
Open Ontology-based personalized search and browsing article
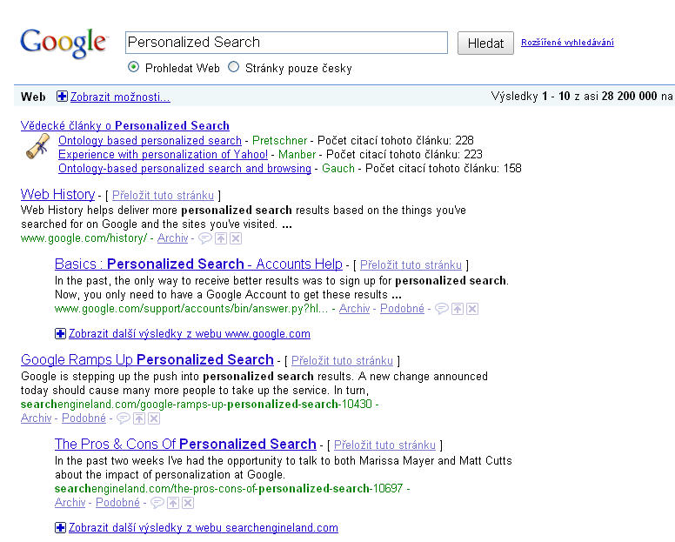point(184,168)
